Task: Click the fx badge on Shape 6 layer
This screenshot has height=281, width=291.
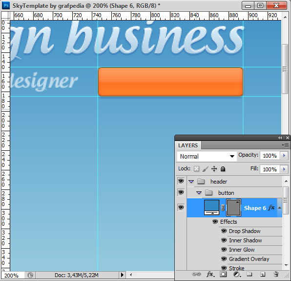Action: (x=271, y=208)
